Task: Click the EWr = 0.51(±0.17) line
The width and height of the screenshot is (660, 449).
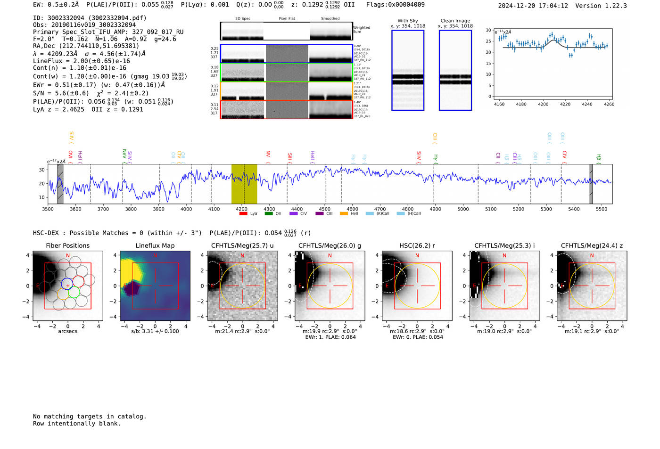Action: pyautogui.click(x=99, y=85)
